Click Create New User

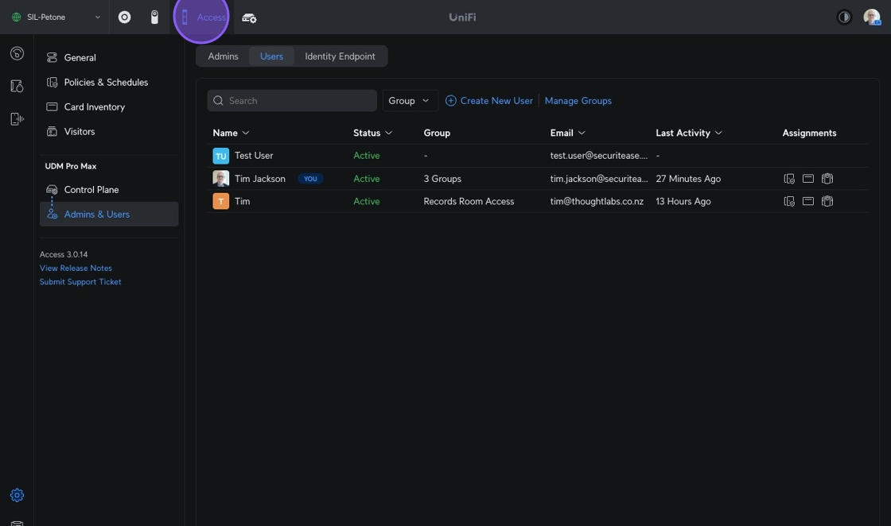488,101
